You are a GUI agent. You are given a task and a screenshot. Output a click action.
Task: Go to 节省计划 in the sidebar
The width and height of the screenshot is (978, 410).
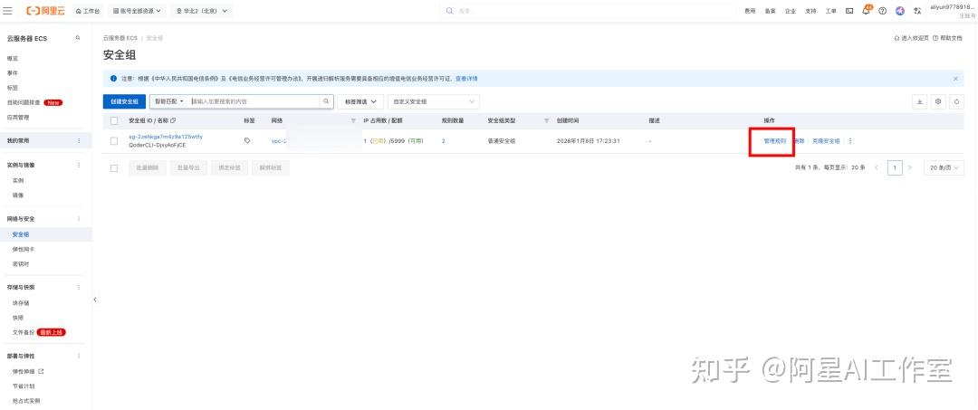24,386
